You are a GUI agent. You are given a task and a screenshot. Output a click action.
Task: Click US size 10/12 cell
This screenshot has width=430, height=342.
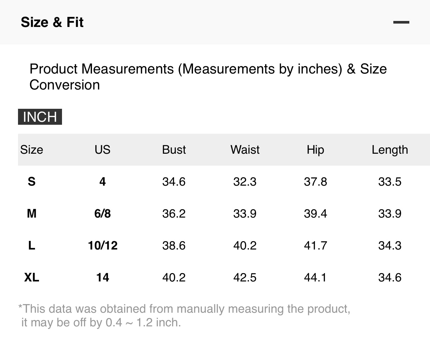pyautogui.click(x=103, y=246)
